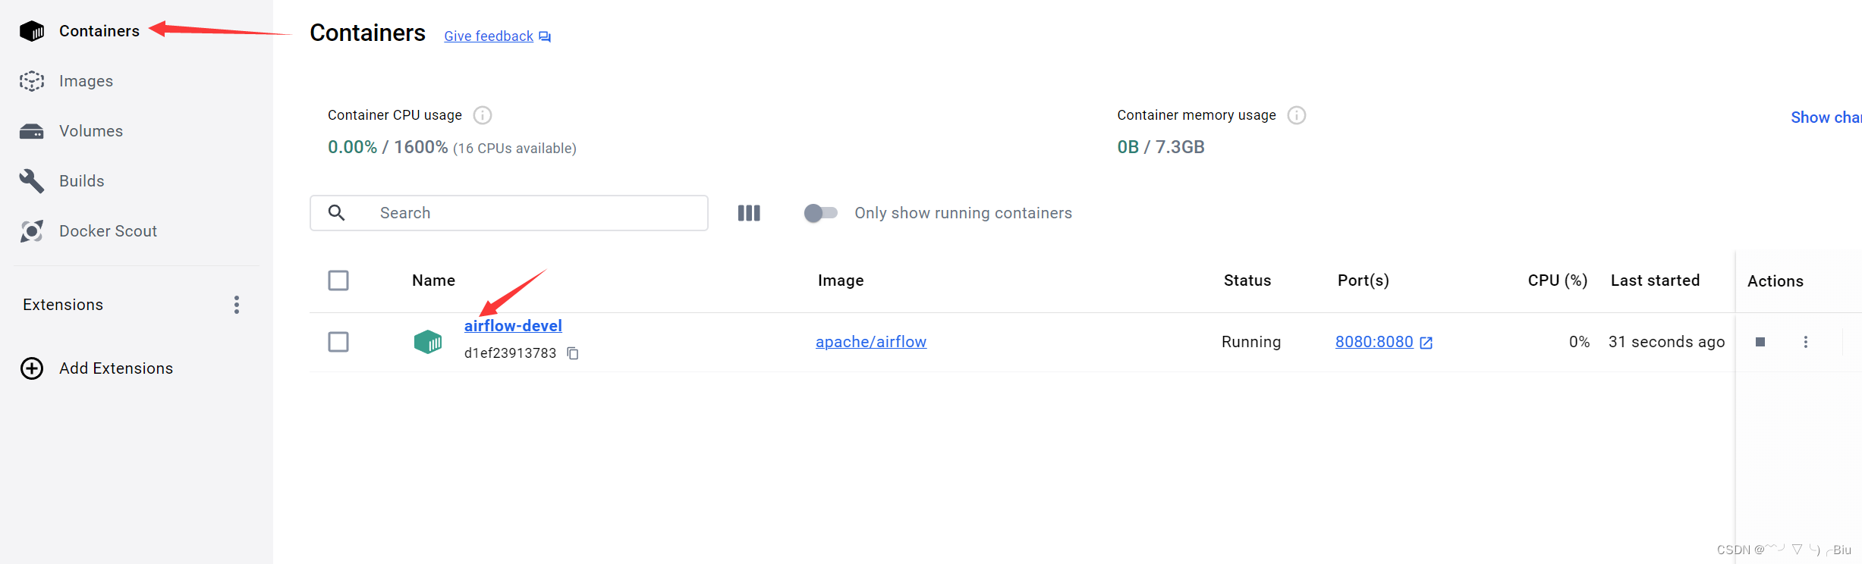The width and height of the screenshot is (1862, 564).
Task: Click the 31 seconds ago cell
Action: pos(1666,342)
